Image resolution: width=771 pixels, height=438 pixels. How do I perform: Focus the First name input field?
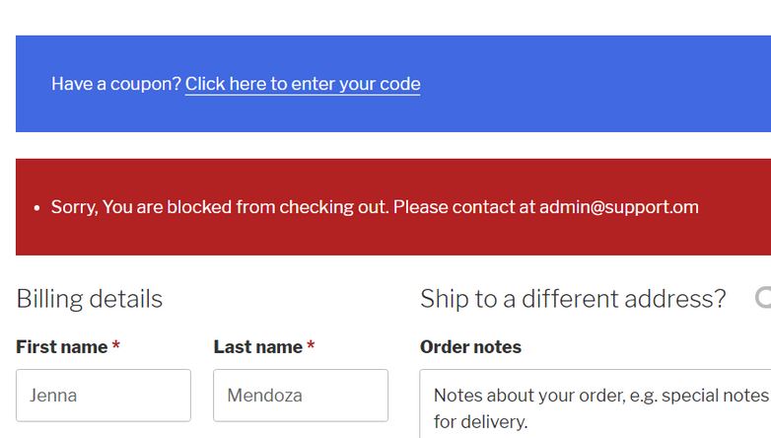pyautogui.click(x=104, y=396)
